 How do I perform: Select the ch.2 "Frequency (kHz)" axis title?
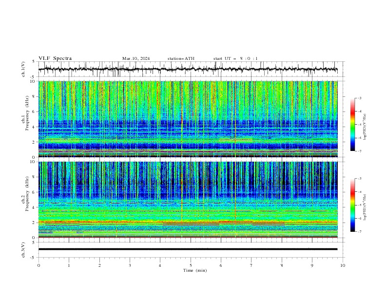tap(27, 193)
